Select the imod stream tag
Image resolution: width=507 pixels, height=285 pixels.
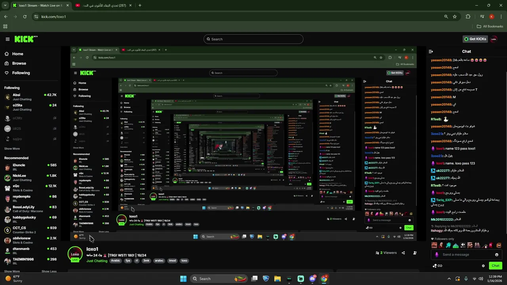pyautogui.click(x=172, y=261)
